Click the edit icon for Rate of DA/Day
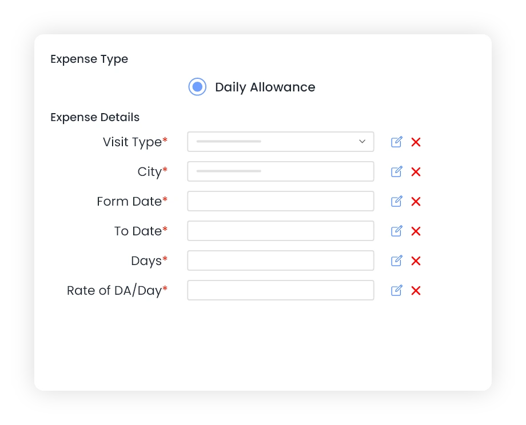The image size is (526, 425). 397,290
